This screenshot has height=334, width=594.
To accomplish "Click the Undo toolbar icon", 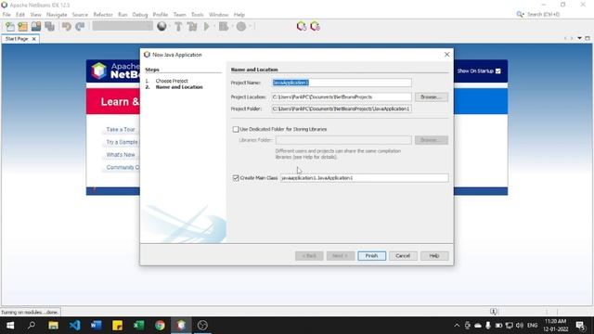I will [67, 27].
